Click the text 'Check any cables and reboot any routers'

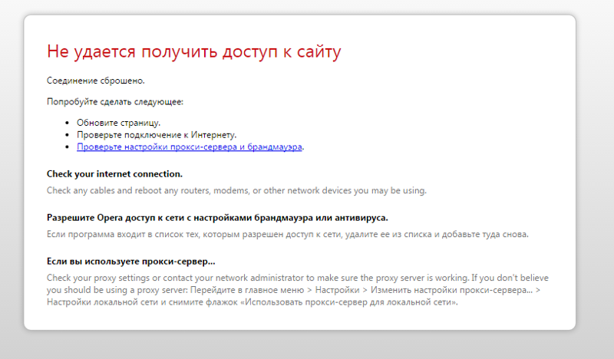pyautogui.click(x=128, y=191)
